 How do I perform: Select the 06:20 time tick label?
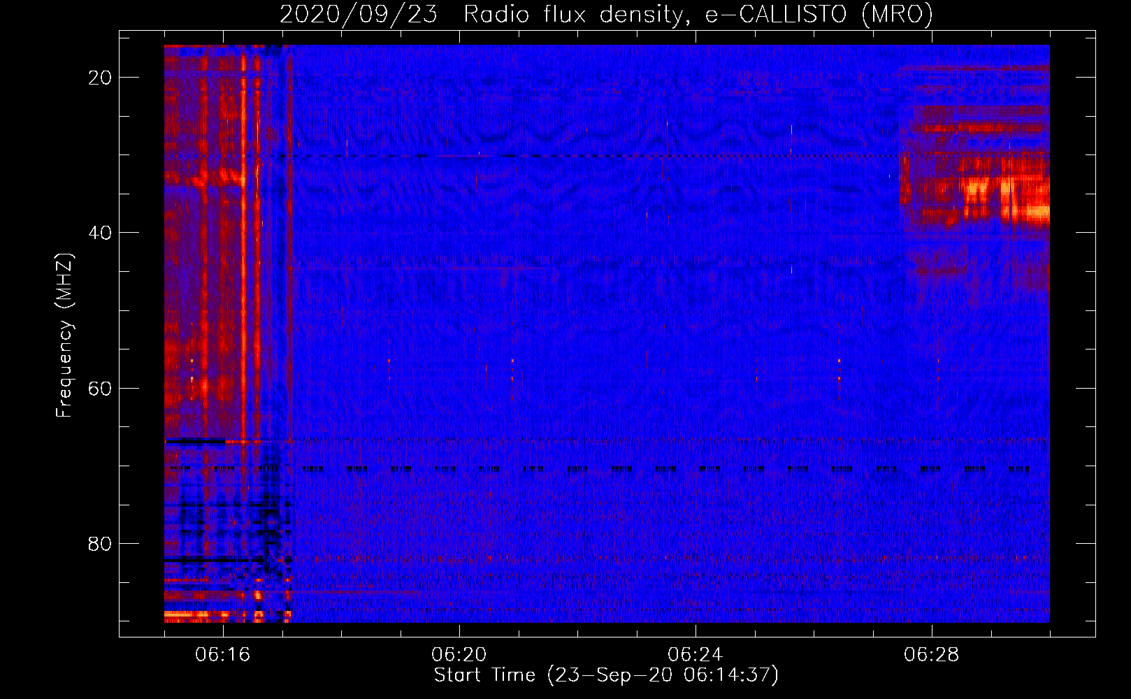tap(459, 655)
